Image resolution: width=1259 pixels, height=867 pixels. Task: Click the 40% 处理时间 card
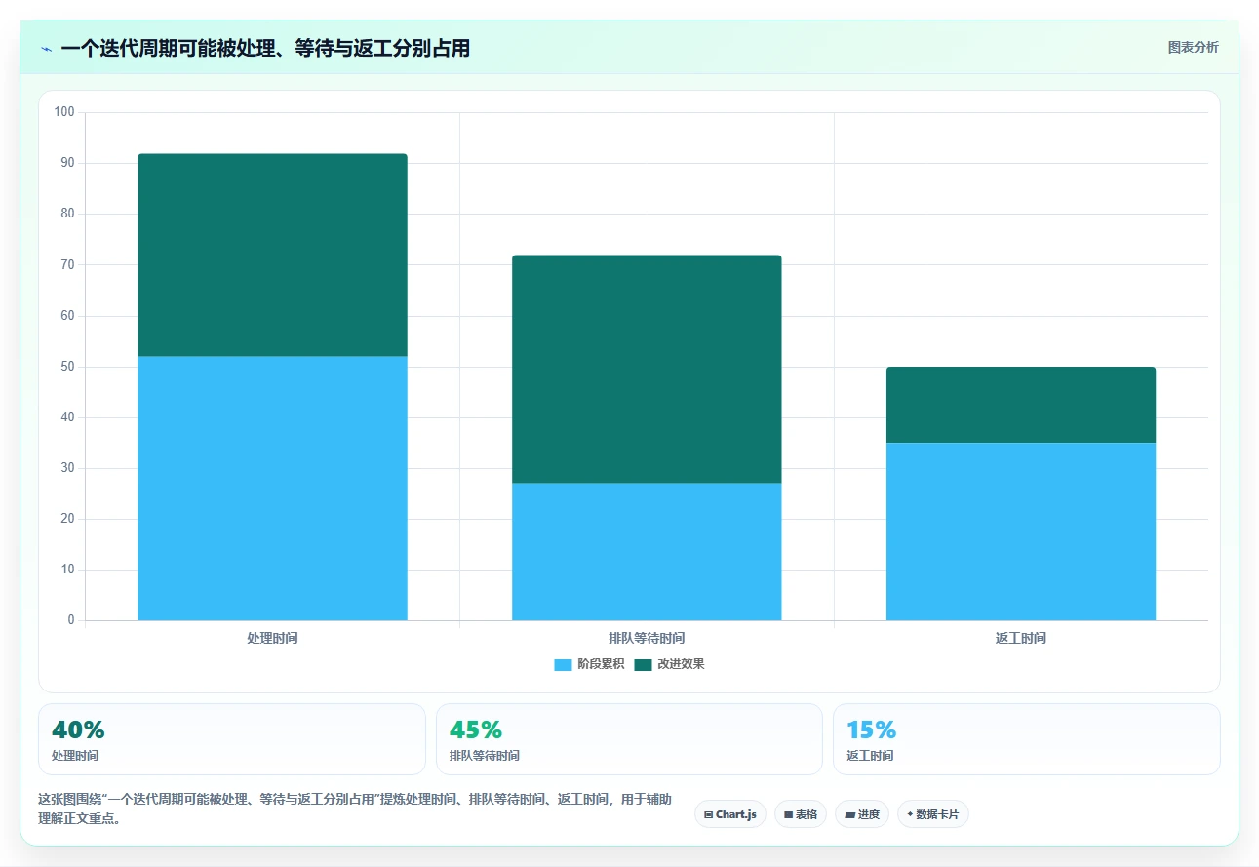(x=232, y=739)
